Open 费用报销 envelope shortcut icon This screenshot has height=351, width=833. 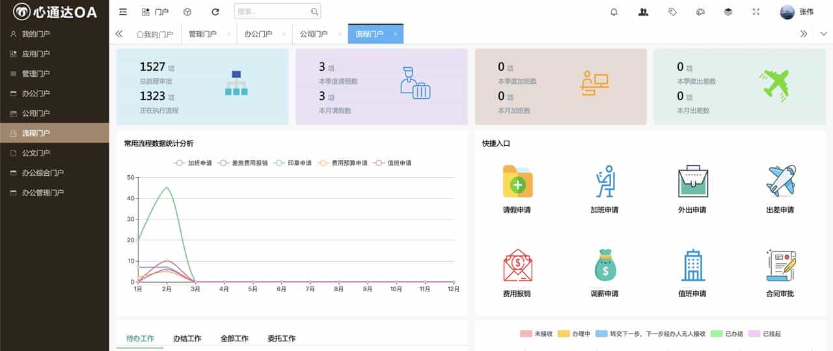[x=517, y=265]
